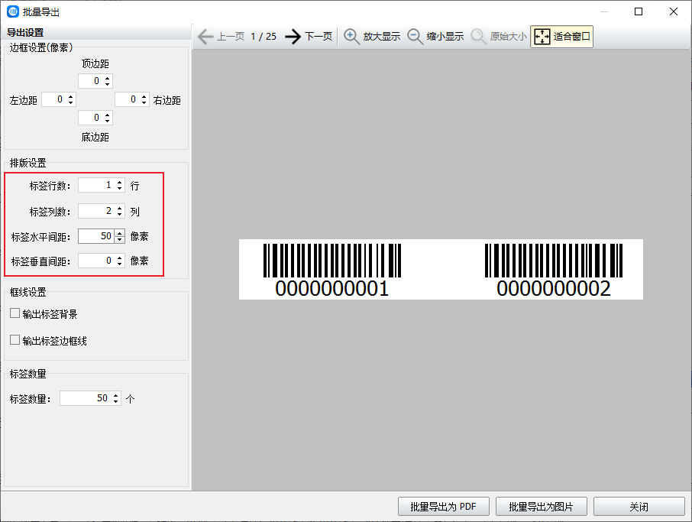
Task: Click the next page arrow icon
Action: 293,37
